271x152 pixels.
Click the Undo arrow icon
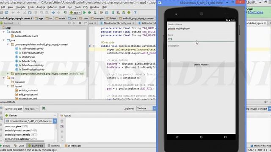pos(13,13)
